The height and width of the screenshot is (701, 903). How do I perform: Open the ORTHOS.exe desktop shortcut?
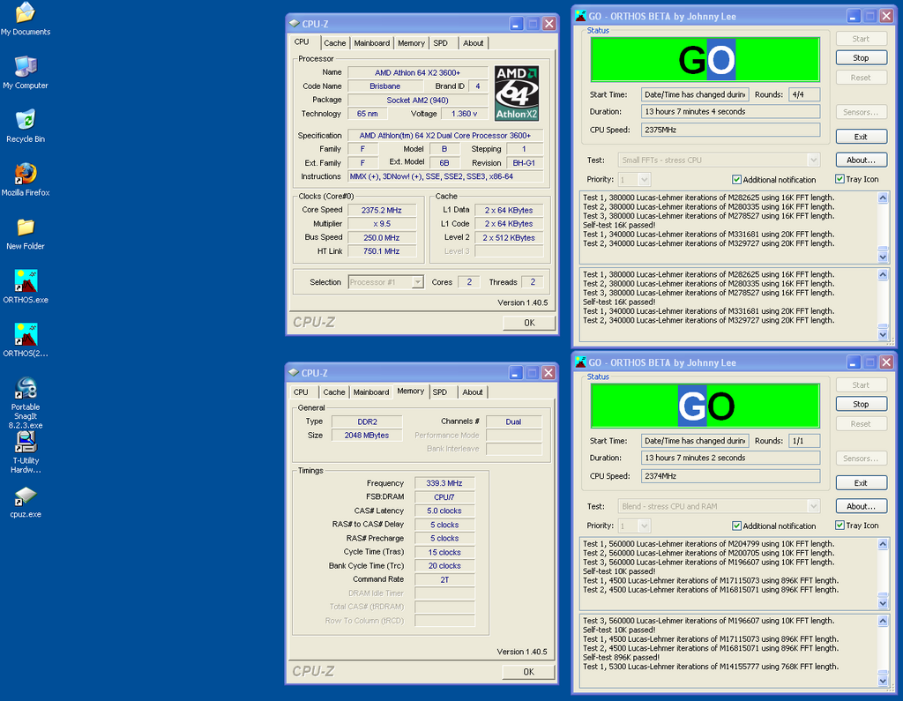[x=25, y=281]
